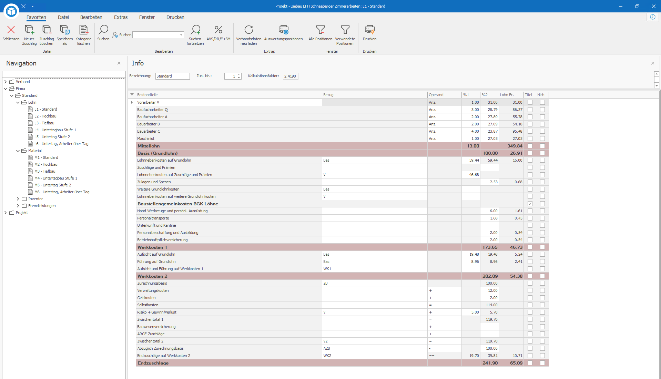Sort by Lohn Fr. column header
661x379 pixels.
coord(511,95)
